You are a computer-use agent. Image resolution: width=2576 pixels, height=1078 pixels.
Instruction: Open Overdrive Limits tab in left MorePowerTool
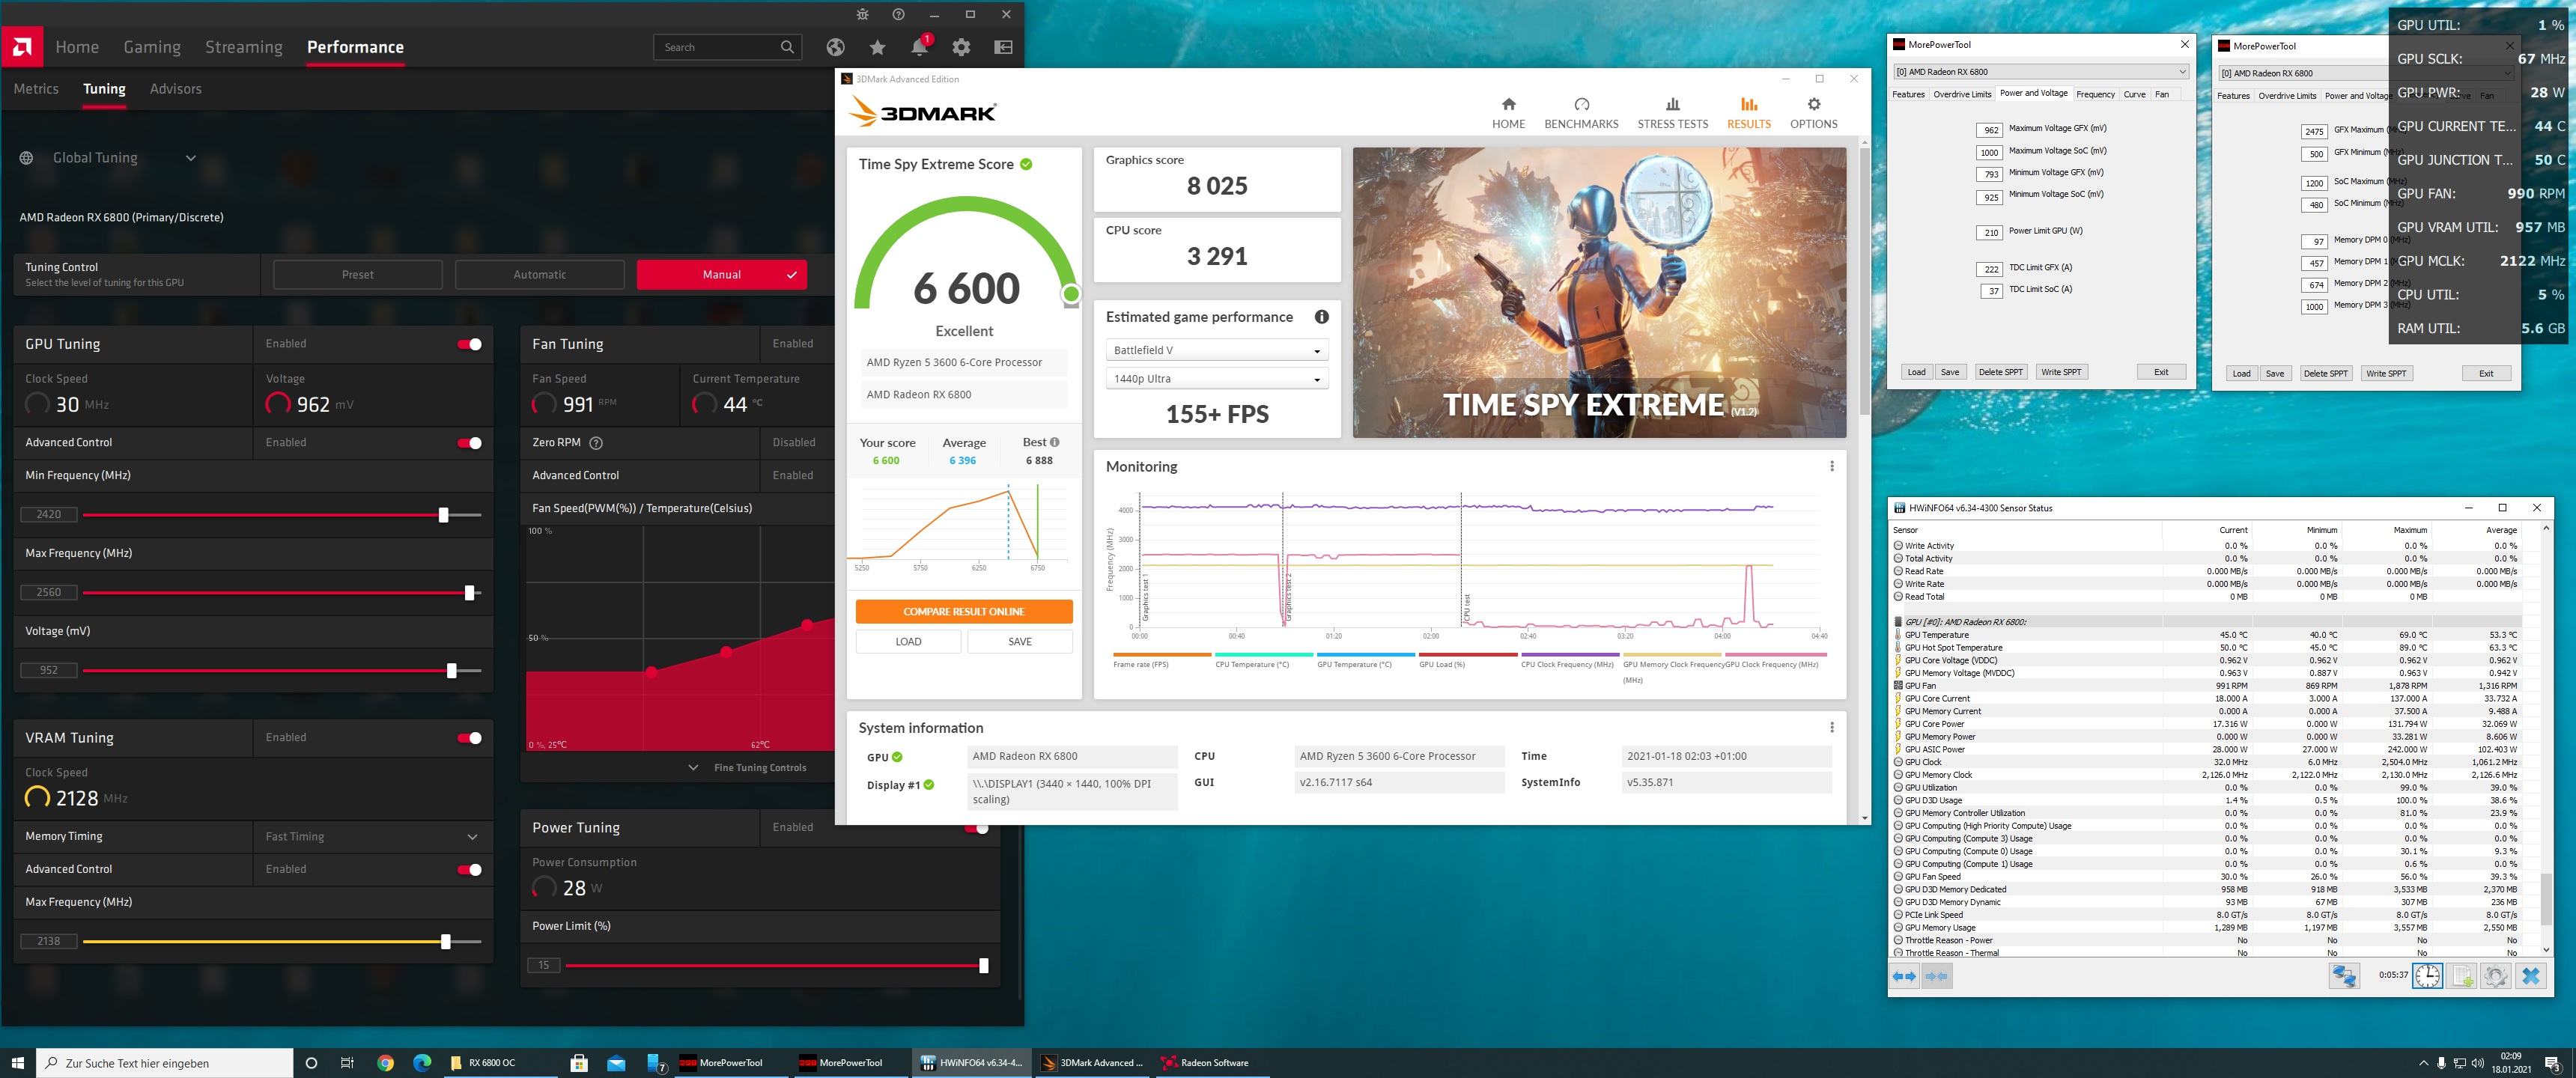pyautogui.click(x=1961, y=94)
